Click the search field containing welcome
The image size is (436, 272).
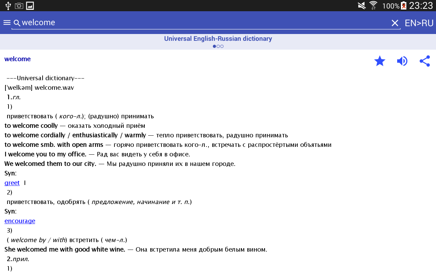[x=206, y=23]
